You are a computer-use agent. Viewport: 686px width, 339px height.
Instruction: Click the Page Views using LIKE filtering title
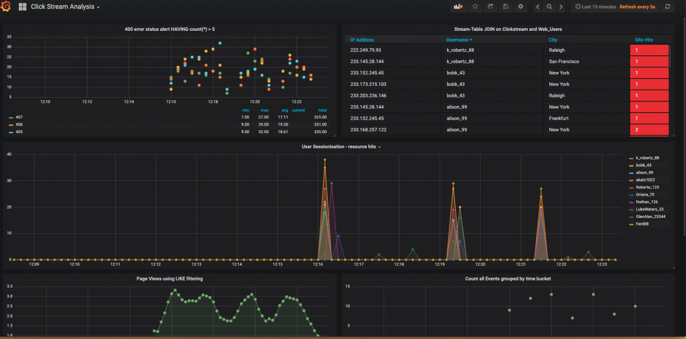[170, 278]
